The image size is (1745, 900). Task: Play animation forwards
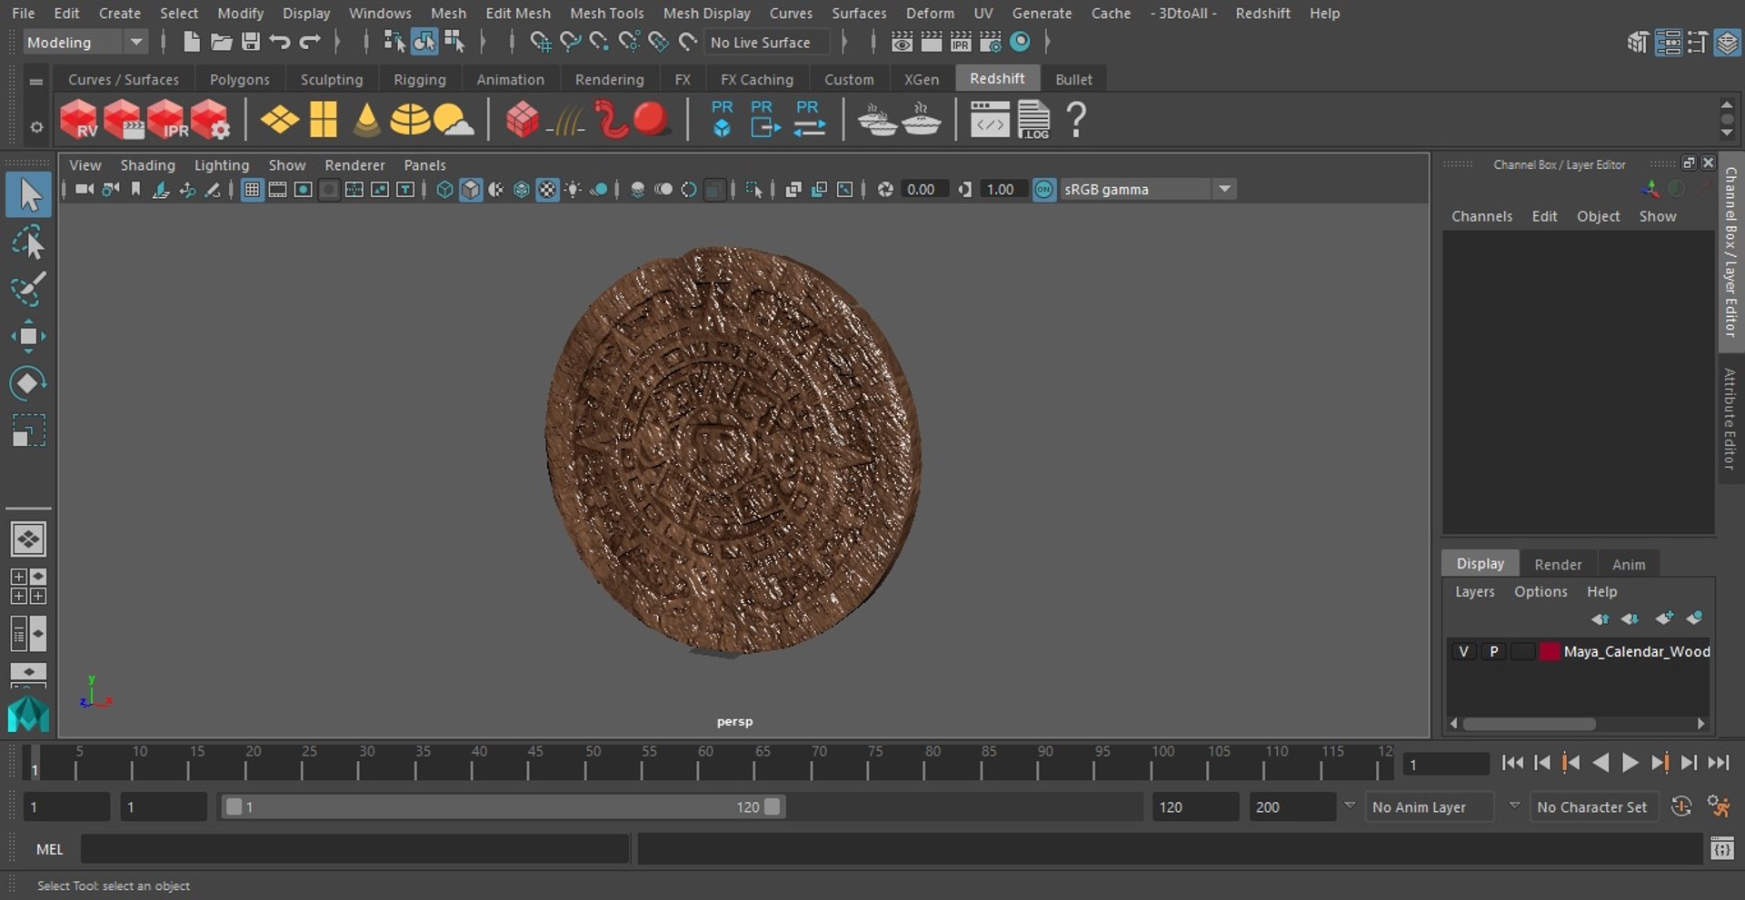(x=1630, y=763)
